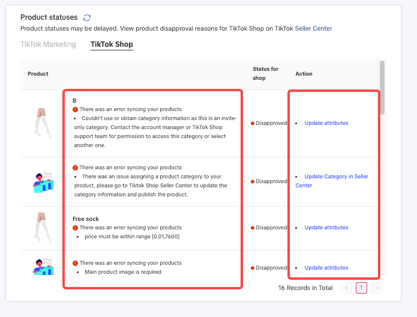Click error icon above 'Main product image is required'

(75, 263)
